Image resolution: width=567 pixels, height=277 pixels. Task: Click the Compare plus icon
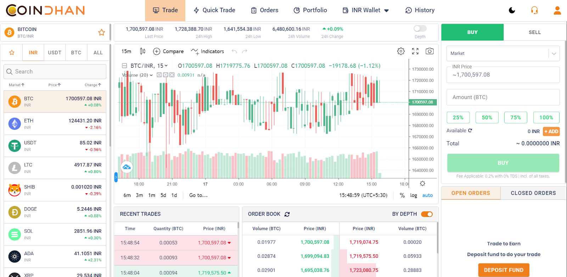[157, 51]
